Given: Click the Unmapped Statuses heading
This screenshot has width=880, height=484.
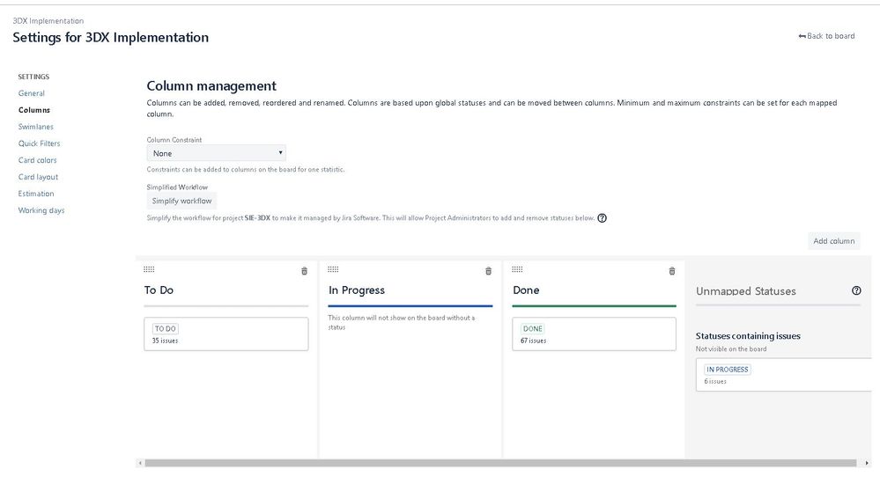Looking at the screenshot, I should click(x=746, y=291).
